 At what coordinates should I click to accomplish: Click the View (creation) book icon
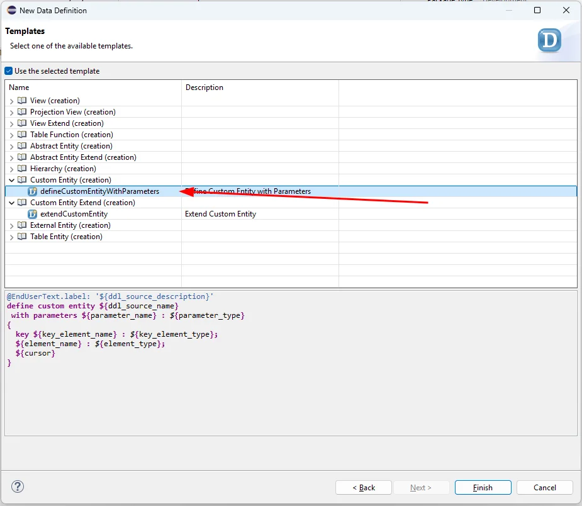coord(22,100)
